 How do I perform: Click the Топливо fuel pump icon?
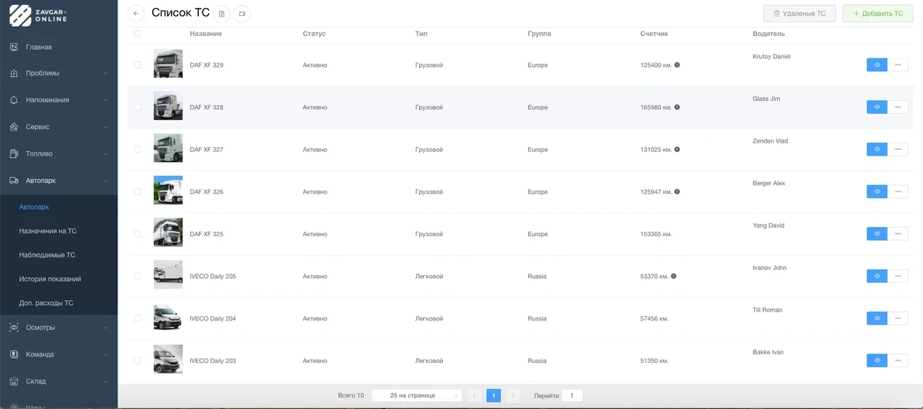pos(13,153)
